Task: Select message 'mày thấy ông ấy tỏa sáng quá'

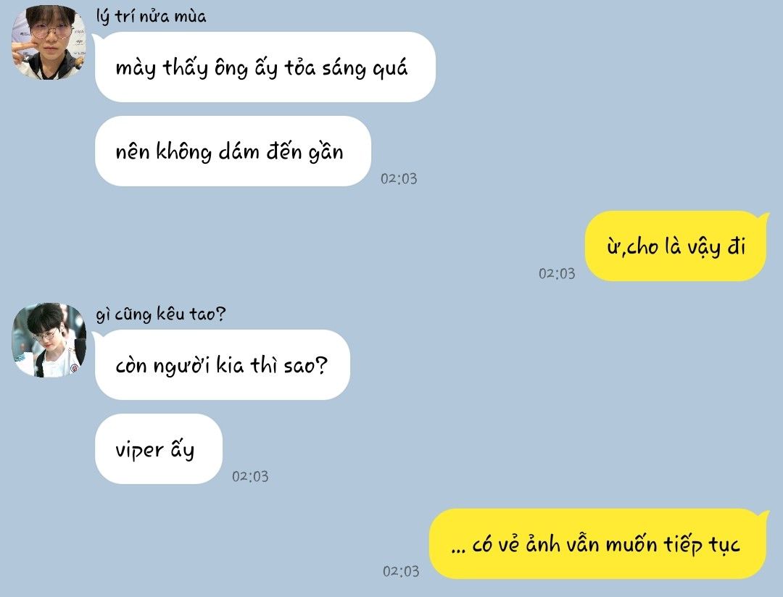Action: click(x=265, y=67)
